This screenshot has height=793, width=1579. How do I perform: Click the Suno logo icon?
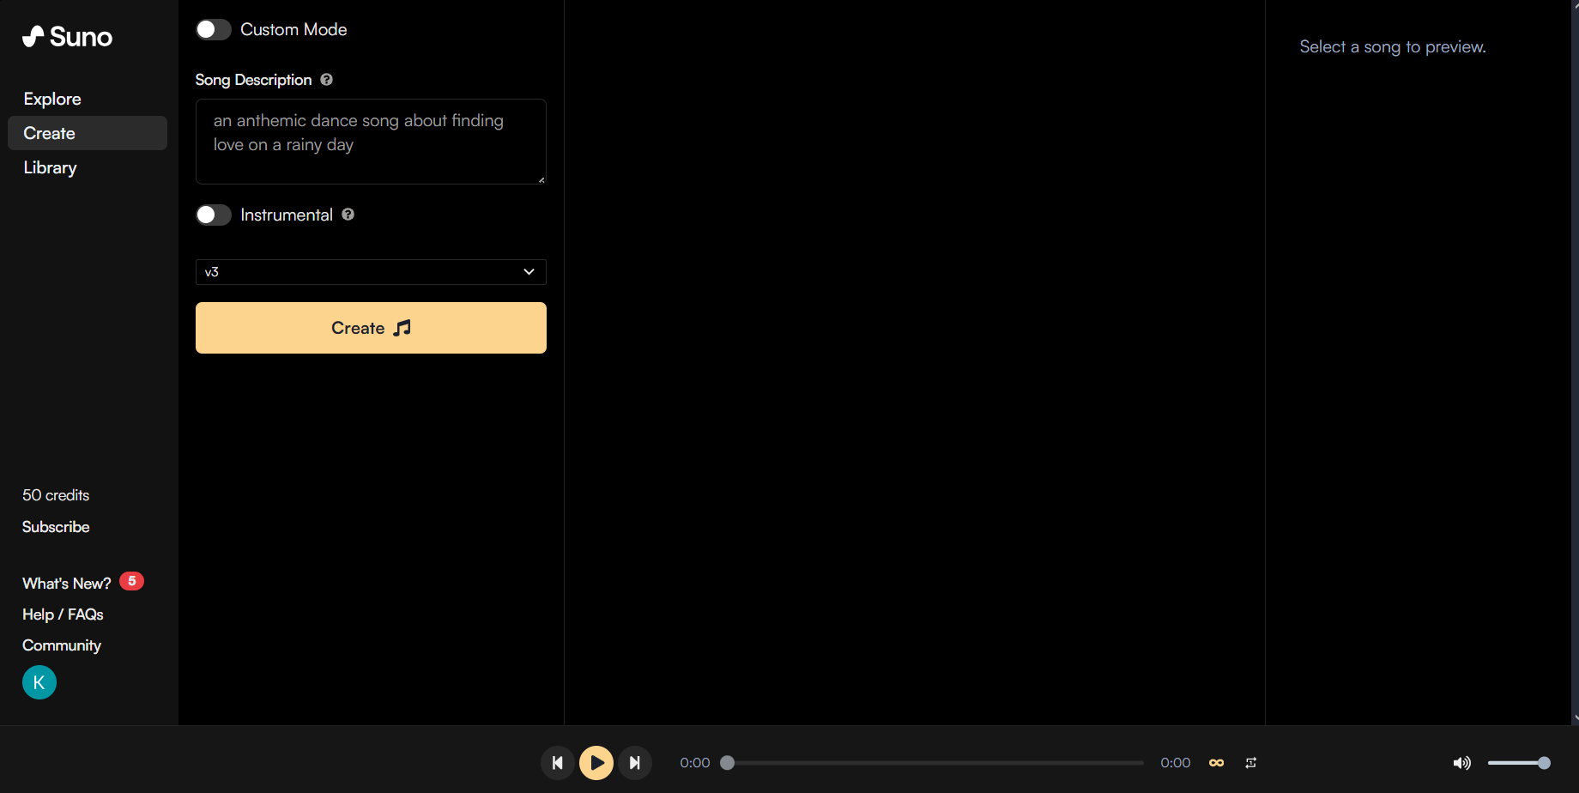tap(34, 36)
